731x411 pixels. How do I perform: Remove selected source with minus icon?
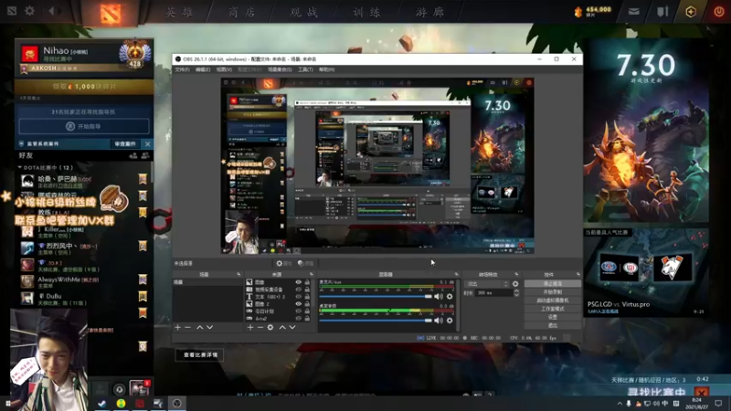click(260, 328)
